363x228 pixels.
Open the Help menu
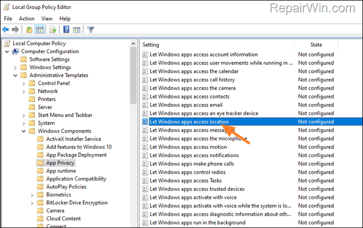[65, 19]
